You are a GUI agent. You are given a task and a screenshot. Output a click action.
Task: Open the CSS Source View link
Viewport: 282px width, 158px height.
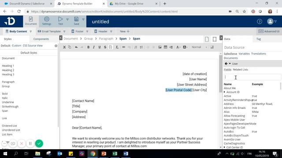[x=33, y=46]
